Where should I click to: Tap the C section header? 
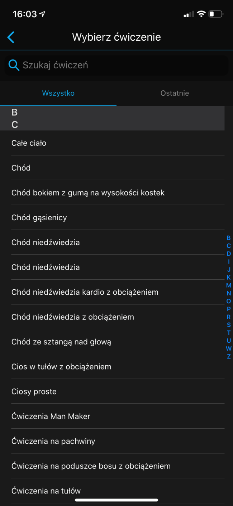click(112, 125)
